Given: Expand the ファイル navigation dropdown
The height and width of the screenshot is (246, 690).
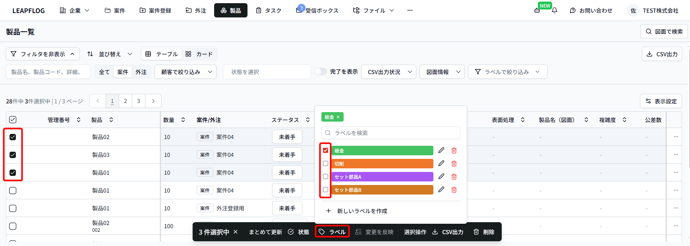Looking at the screenshot, I should point(373,10).
